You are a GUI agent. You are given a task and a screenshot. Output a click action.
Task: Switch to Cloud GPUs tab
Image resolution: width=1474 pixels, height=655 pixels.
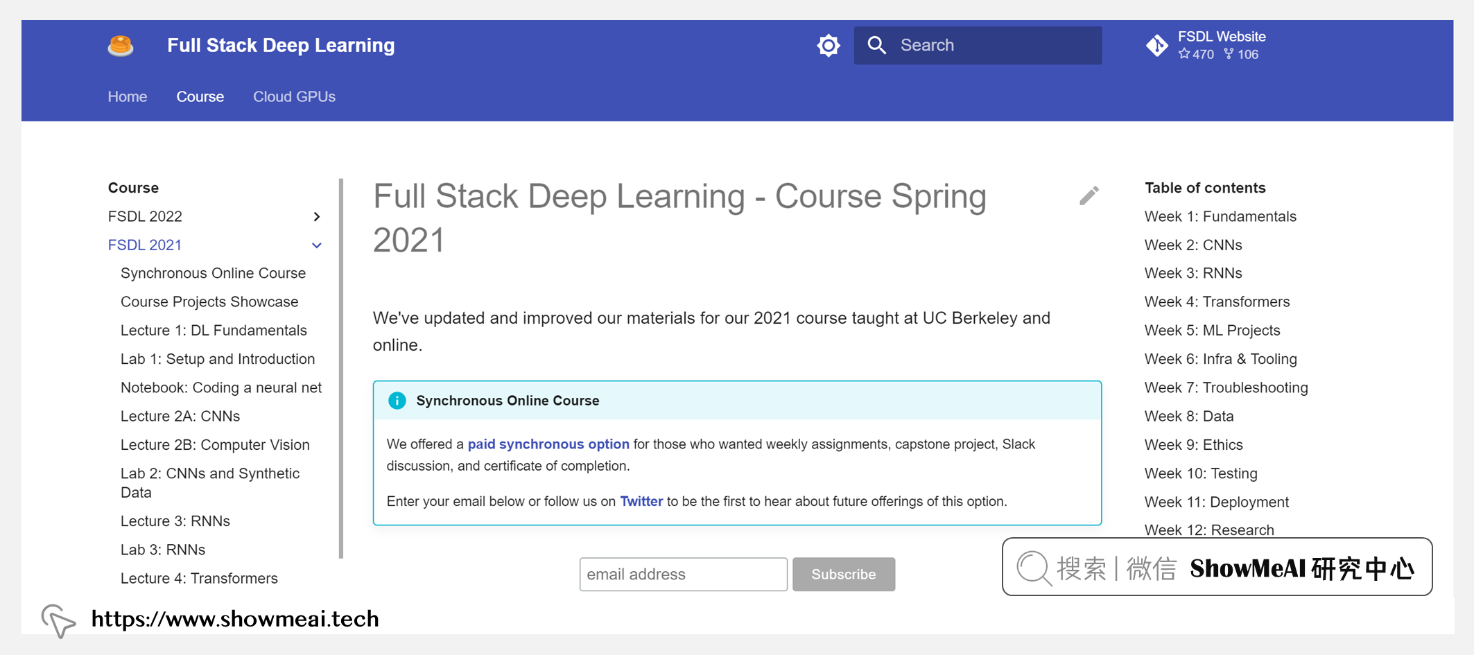click(x=294, y=96)
